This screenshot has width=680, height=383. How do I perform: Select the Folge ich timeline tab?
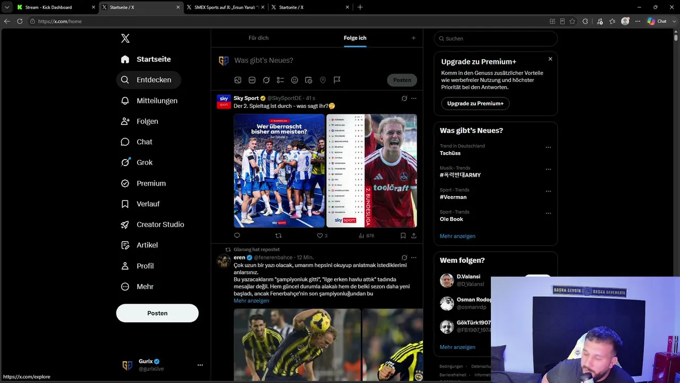[355, 38]
